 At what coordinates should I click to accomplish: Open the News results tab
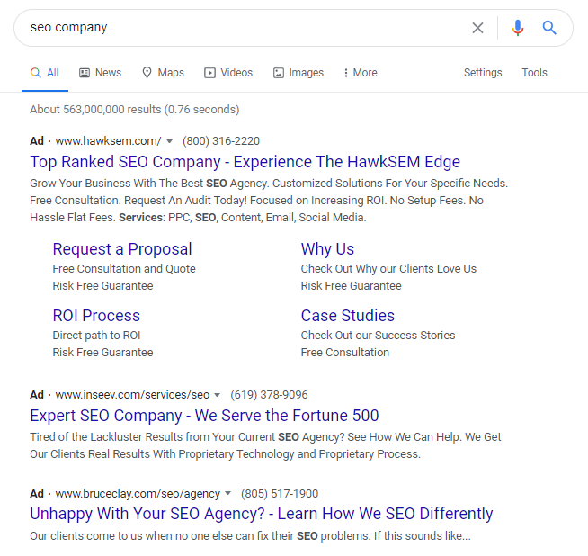tap(100, 73)
